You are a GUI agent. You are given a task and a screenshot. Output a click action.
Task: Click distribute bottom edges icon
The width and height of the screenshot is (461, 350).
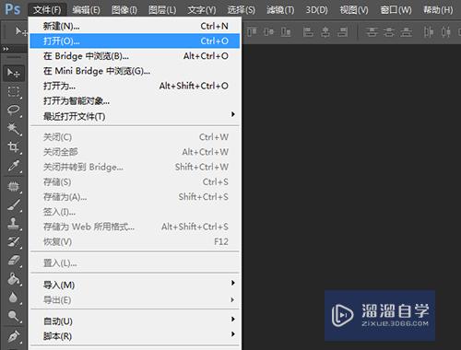coord(407,31)
